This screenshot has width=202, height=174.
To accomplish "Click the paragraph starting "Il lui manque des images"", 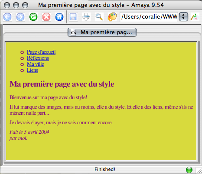I will coord(101,110).
